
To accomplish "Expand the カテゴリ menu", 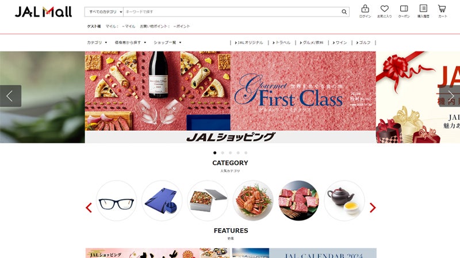I will click(97, 42).
